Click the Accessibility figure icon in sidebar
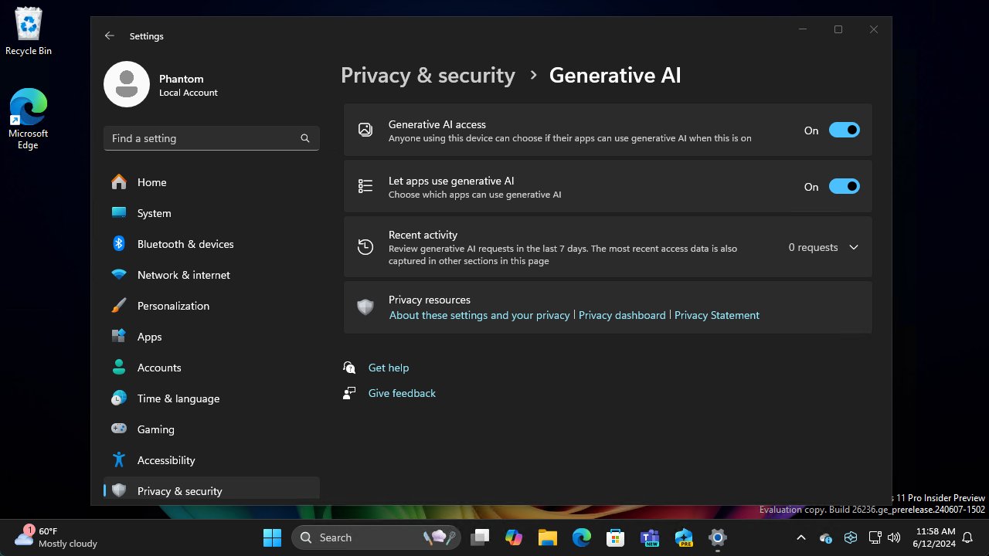The height and width of the screenshot is (556, 989). point(119,460)
